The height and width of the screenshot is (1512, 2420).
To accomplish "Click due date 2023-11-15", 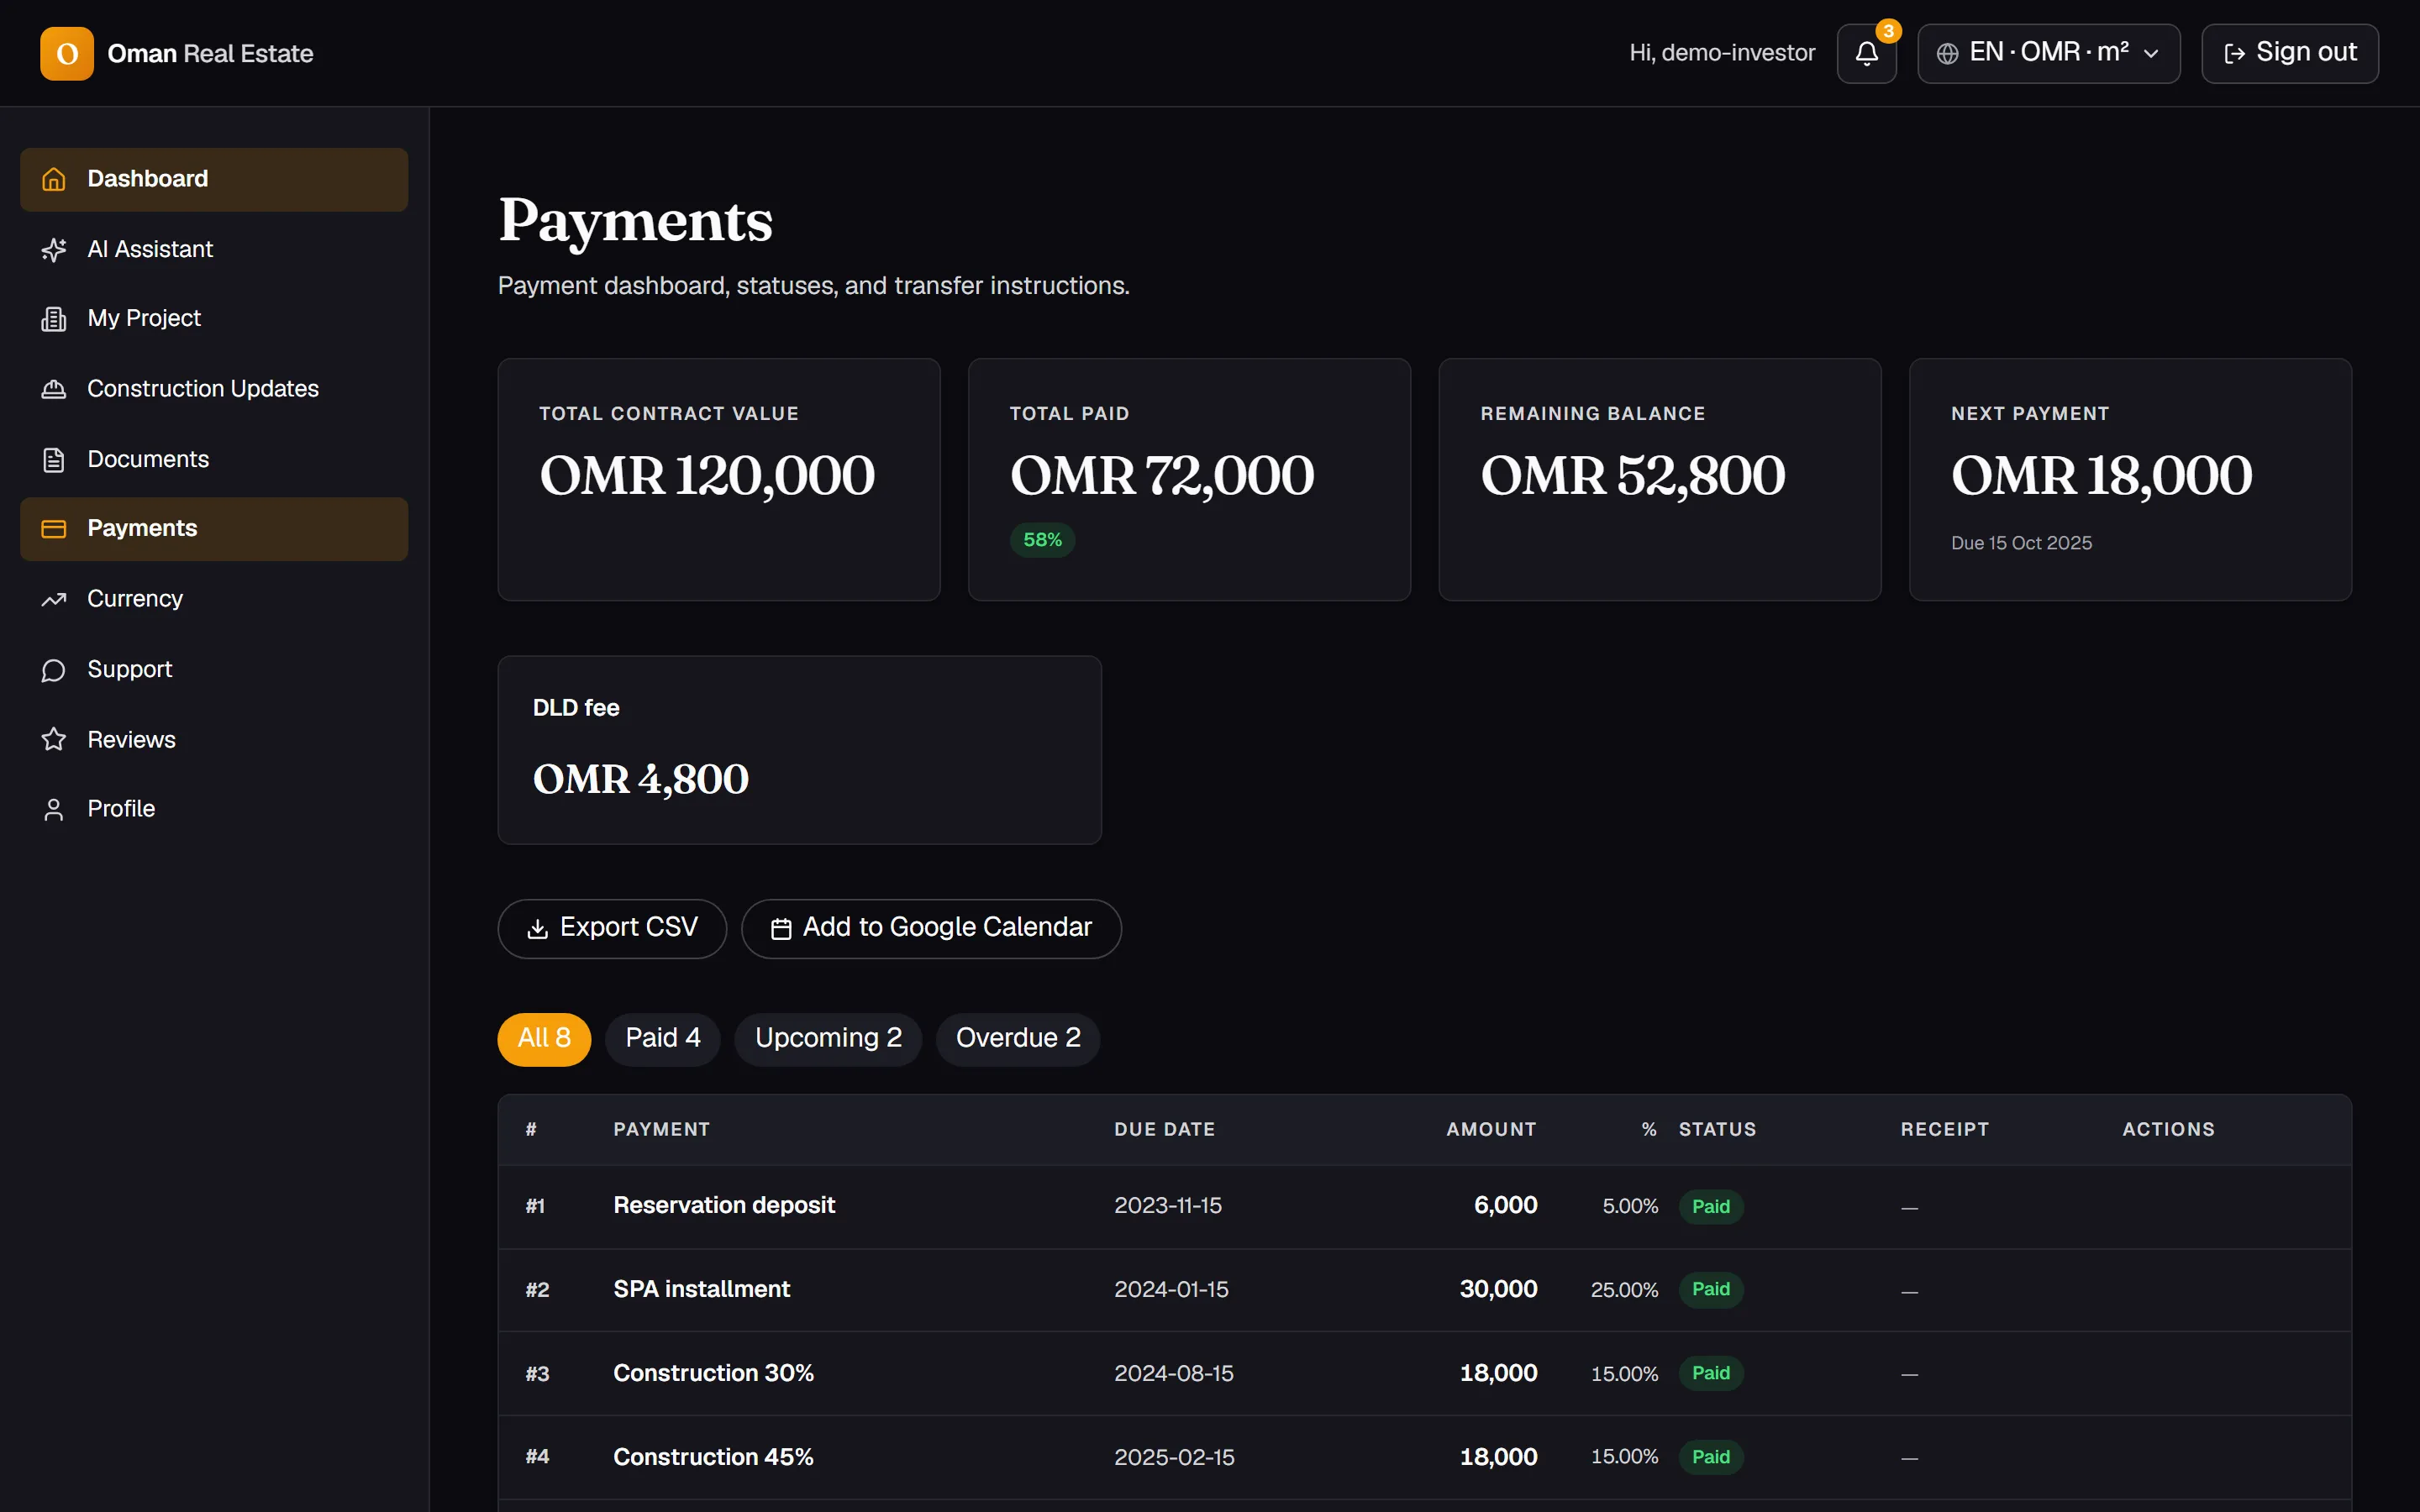I will click(1168, 1206).
